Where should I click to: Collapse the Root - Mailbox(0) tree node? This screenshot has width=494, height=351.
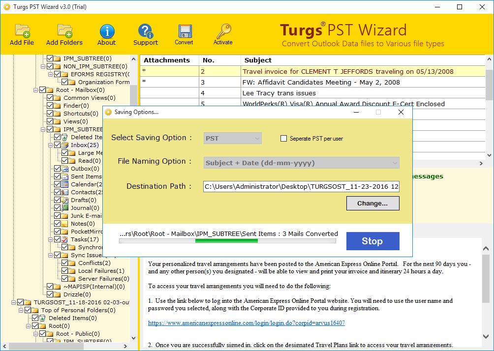tap(35, 90)
